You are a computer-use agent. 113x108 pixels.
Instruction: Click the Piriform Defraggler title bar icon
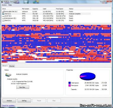(x=2, y=2)
